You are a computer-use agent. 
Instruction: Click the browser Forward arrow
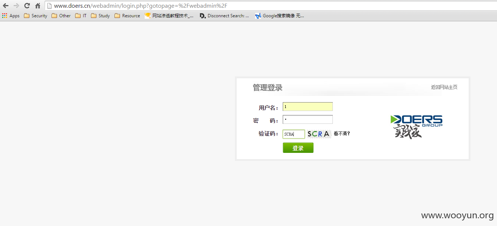(x=16, y=6)
